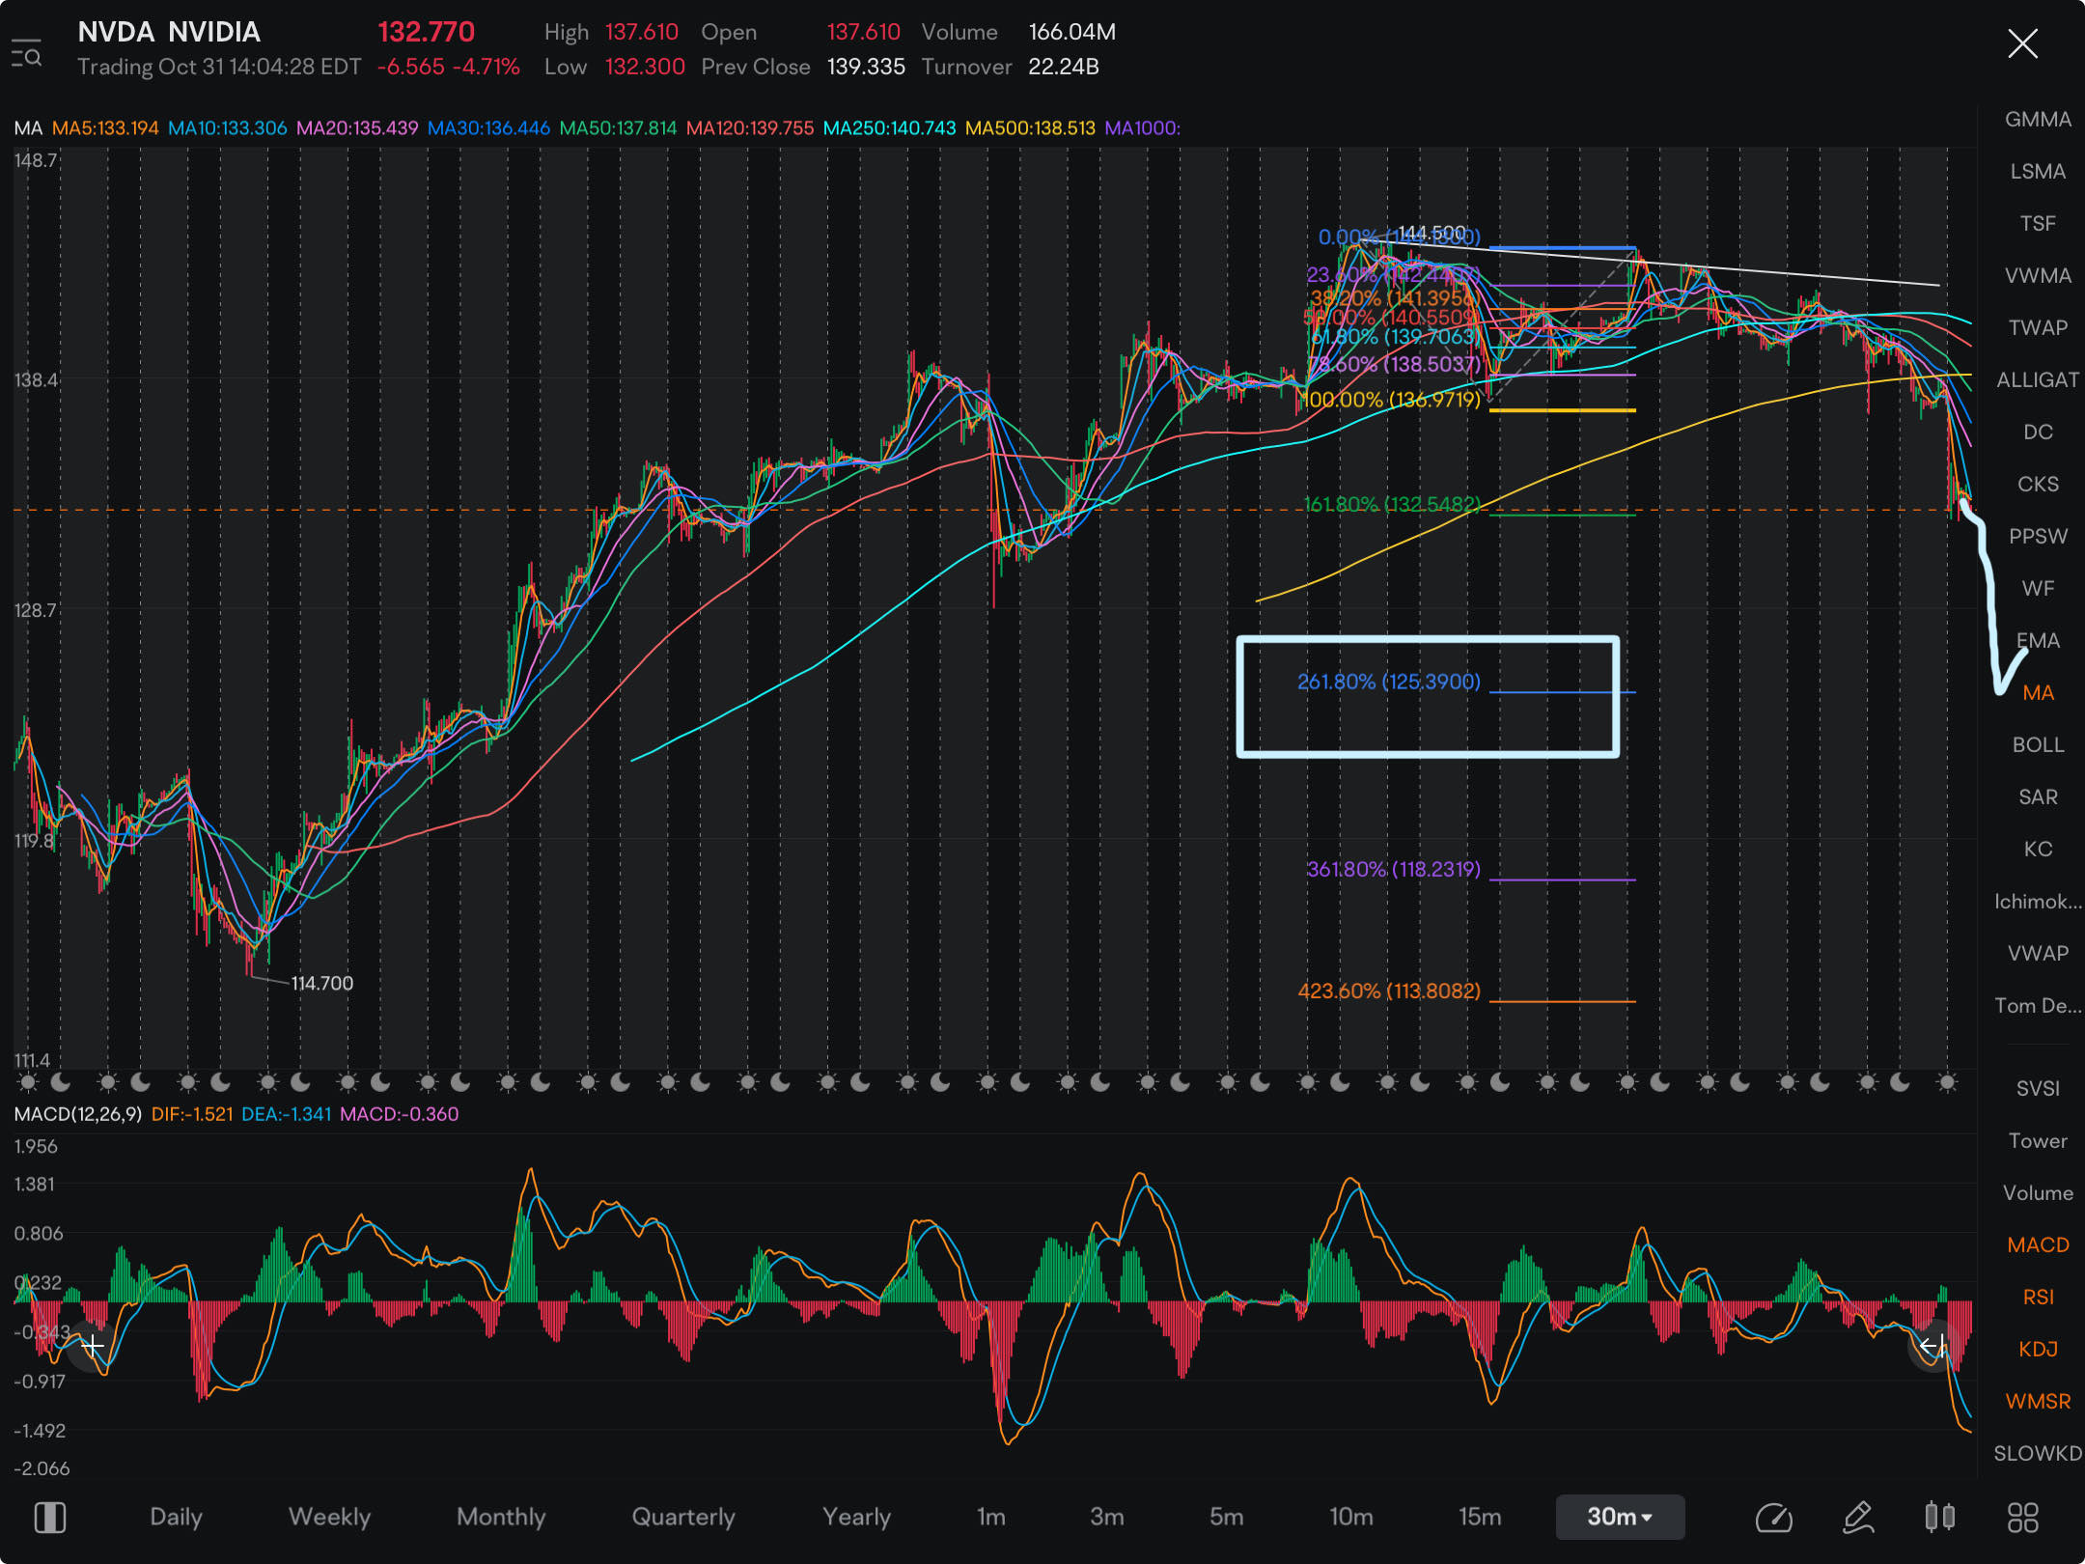Image resolution: width=2085 pixels, height=1564 pixels.
Task: Enable the Tower sub-indicator
Action: 2038,1141
